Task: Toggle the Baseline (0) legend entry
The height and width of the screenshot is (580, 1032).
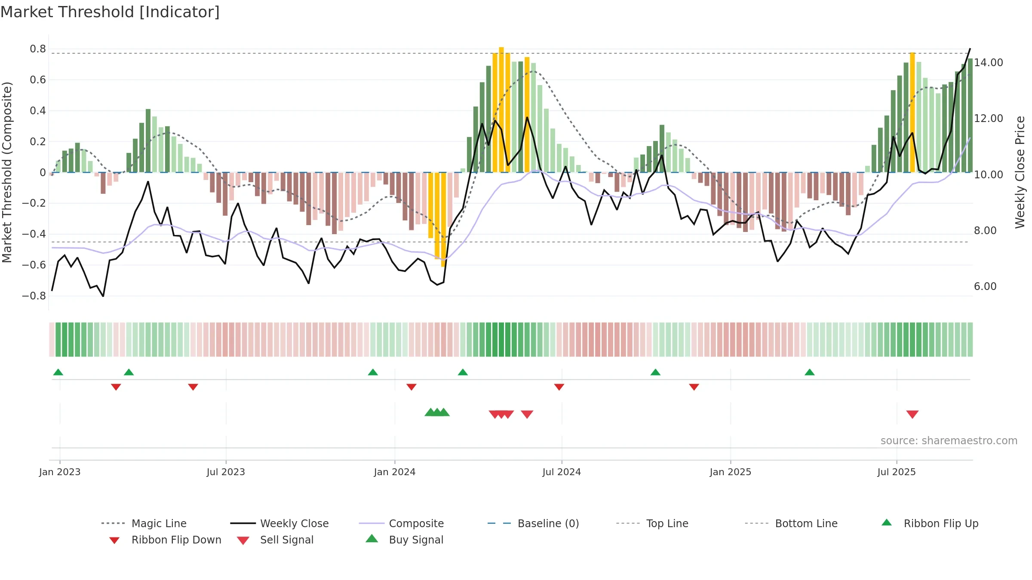Action: pos(533,523)
